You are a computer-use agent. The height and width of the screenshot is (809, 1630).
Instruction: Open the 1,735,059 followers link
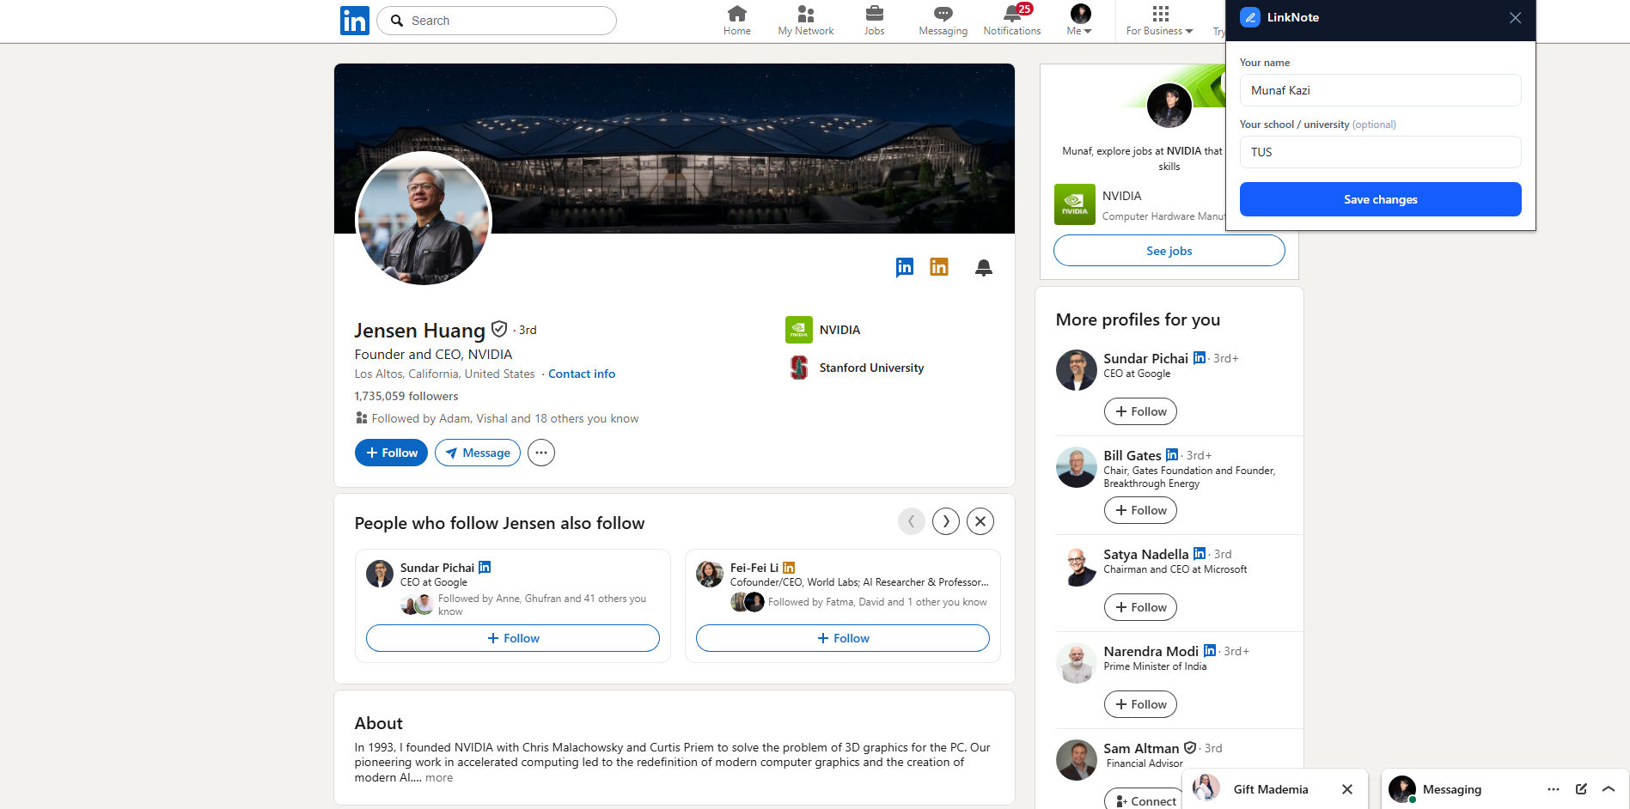pyautogui.click(x=406, y=396)
